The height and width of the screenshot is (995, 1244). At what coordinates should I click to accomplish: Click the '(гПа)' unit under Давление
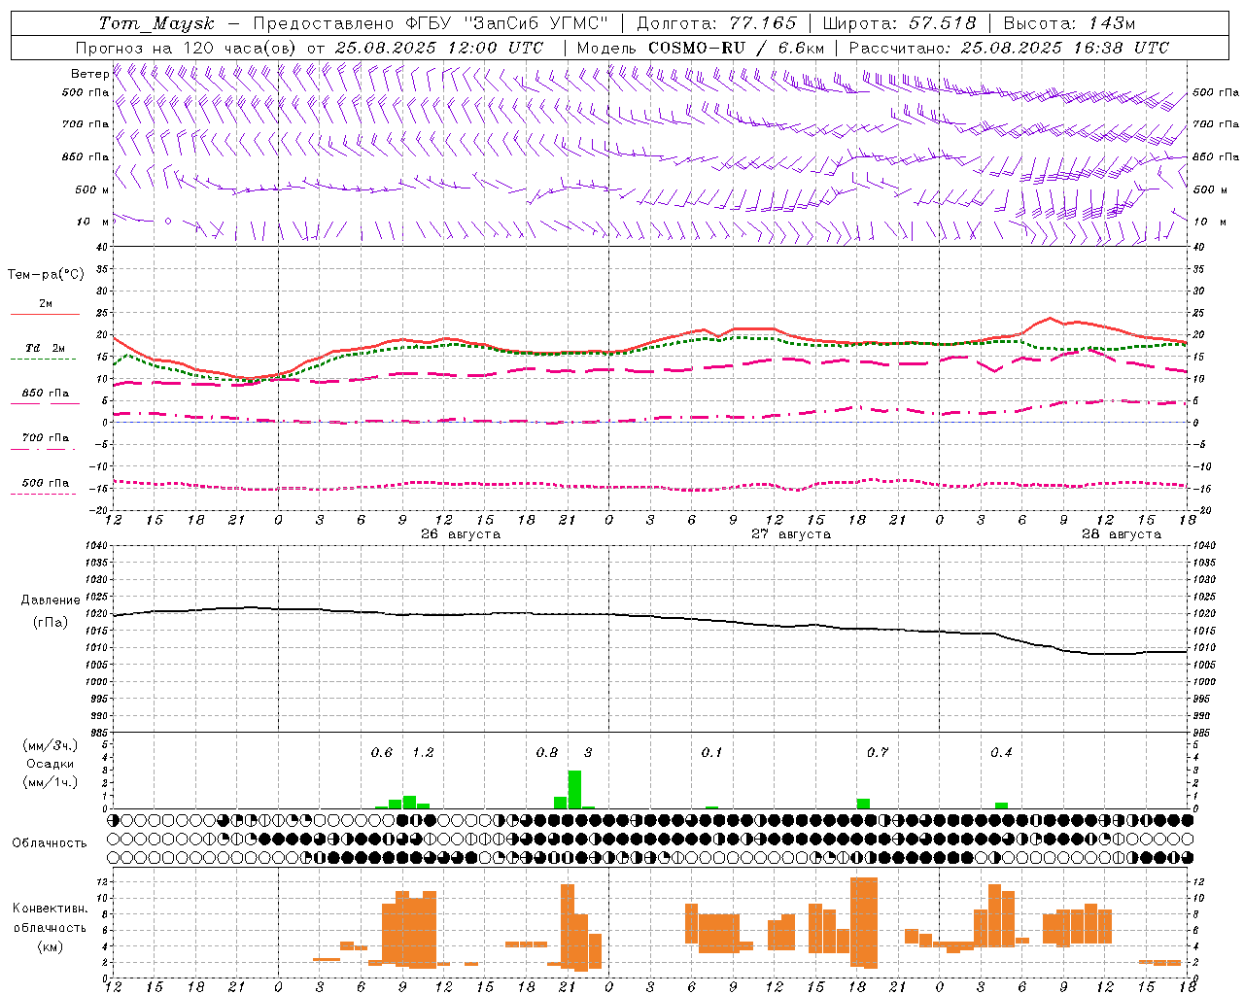tap(51, 623)
